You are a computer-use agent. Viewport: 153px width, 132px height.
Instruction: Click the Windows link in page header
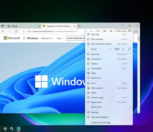(32, 38)
